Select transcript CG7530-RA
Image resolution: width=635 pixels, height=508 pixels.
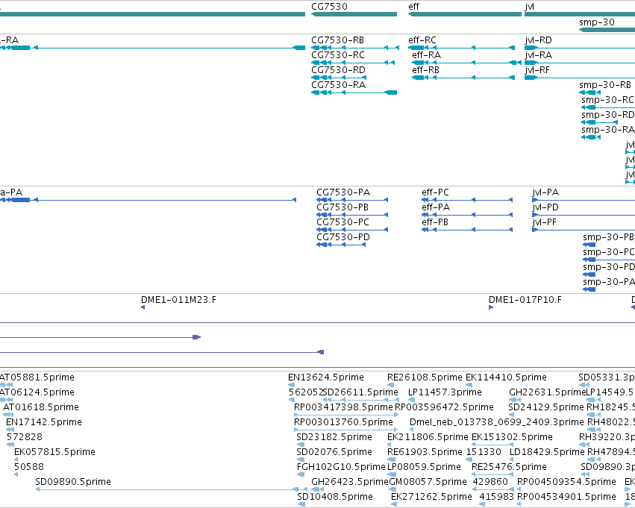[354, 92]
